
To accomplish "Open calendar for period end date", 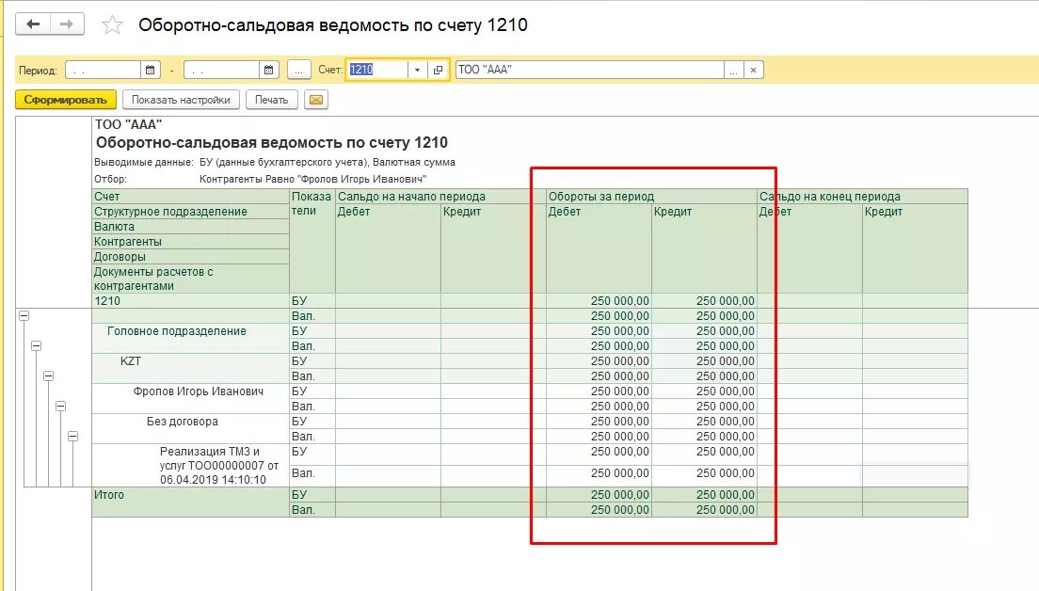I will coord(268,70).
